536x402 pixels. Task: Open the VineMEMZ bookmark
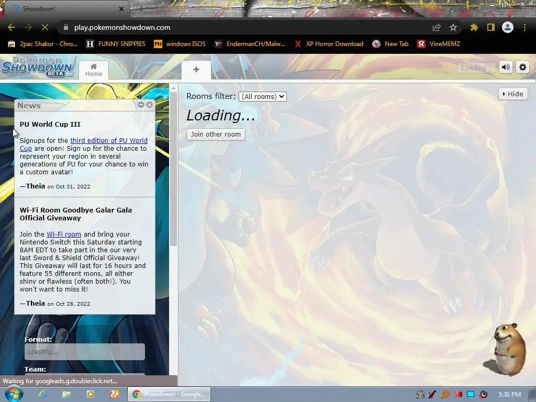click(x=439, y=44)
